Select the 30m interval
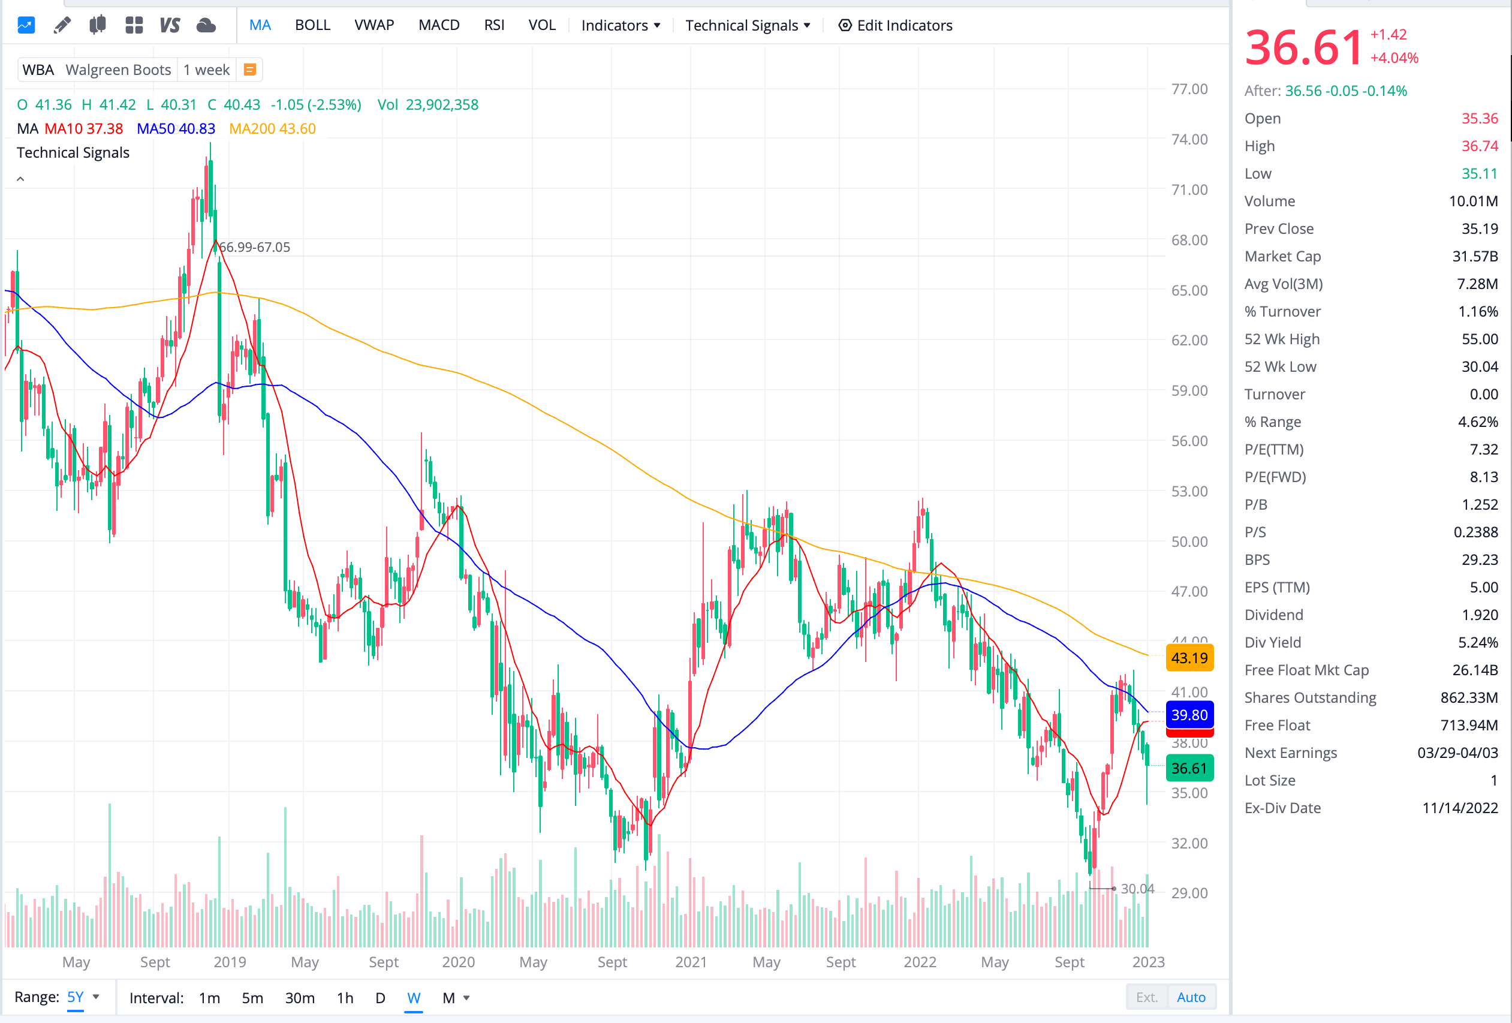Screen dimensions: 1512x1023 point(299,998)
